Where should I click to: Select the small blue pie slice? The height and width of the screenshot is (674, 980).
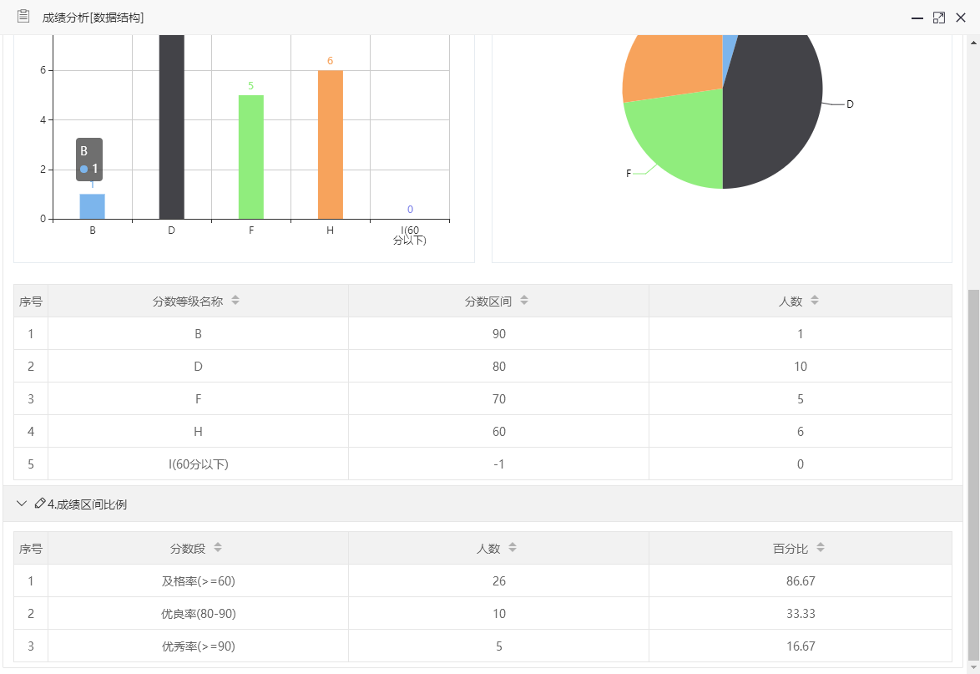(x=729, y=53)
